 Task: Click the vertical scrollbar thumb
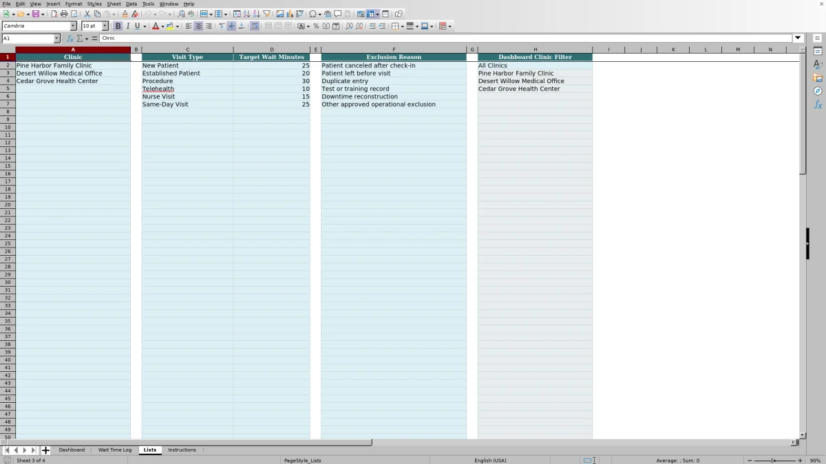(x=803, y=113)
